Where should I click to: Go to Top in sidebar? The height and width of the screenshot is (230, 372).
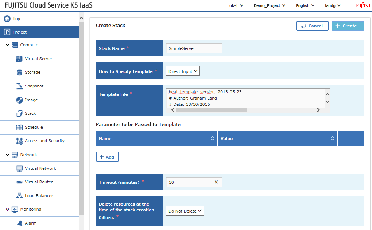(16, 19)
